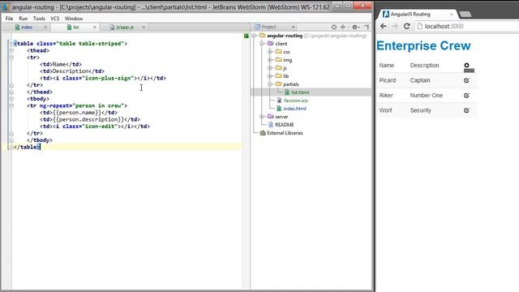This screenshot has width=519, height=292.
Task: Click the plus-sign add icon in crew table header
Action: coord(466,65)
